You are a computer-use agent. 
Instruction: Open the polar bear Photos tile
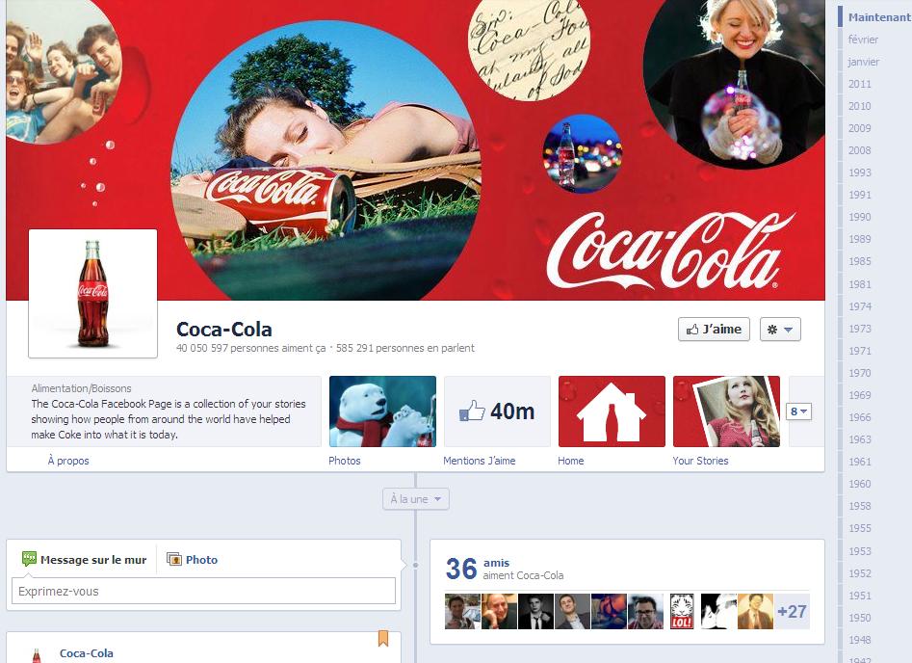coord(382,411)
